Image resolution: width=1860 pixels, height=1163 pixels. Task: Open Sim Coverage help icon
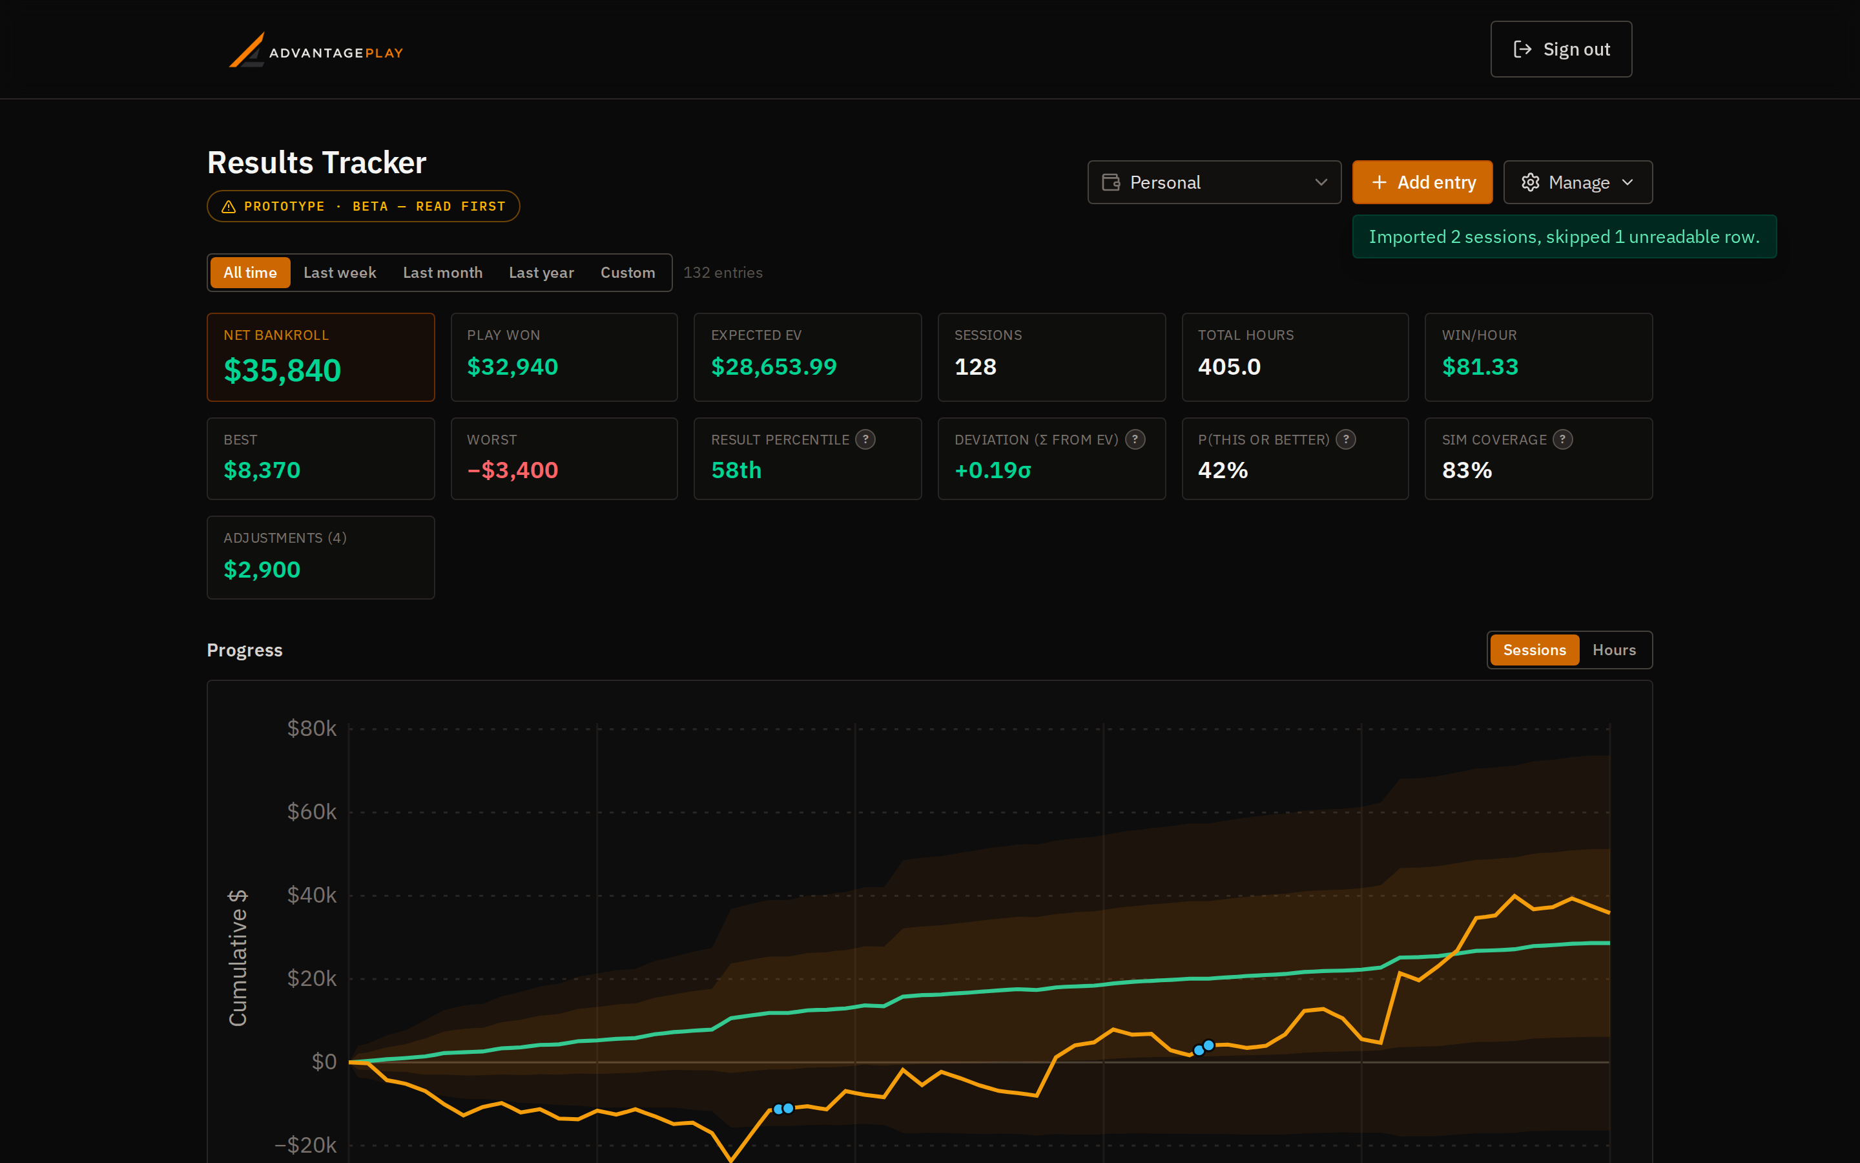[1562, 439]
